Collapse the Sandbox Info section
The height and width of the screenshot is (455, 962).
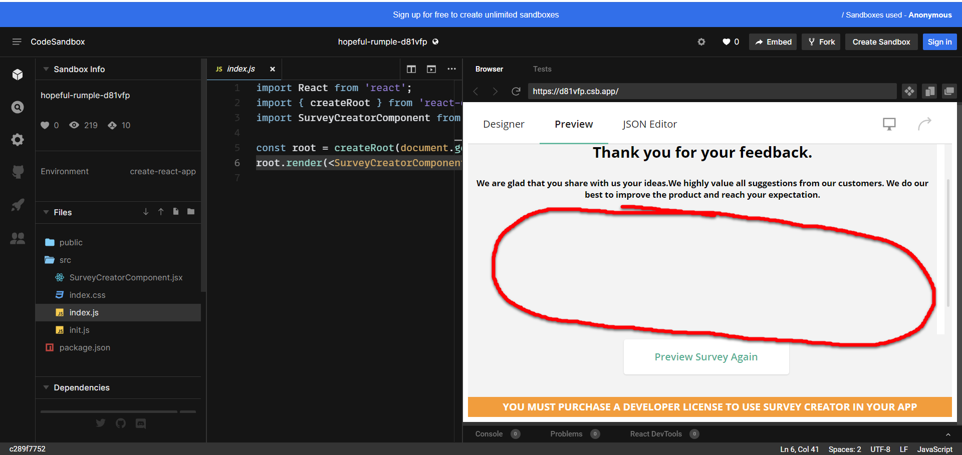[46, 69]
